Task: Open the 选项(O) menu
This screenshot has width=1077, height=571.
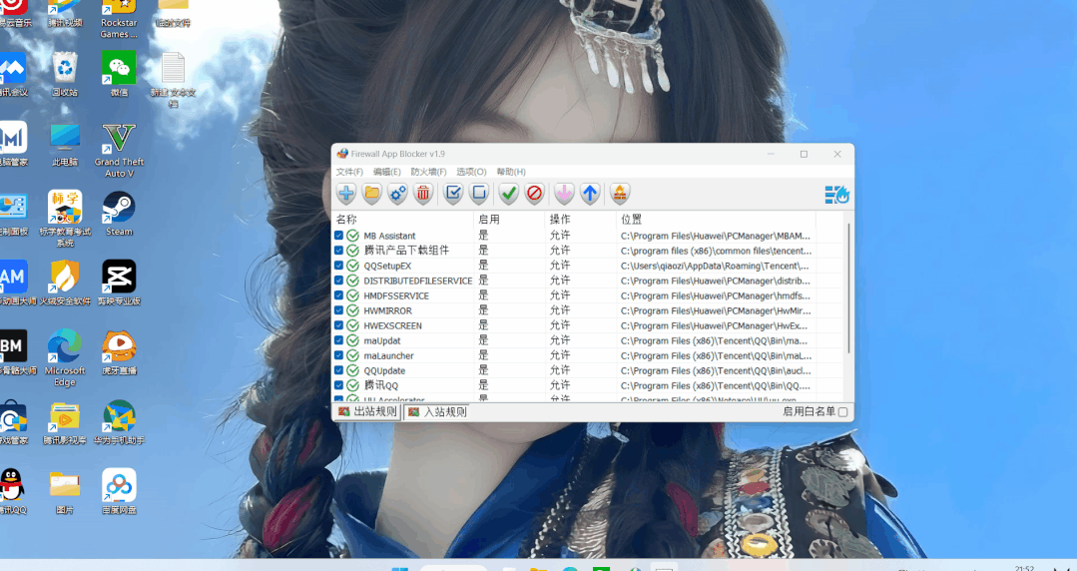Action: tap(472, 172)
